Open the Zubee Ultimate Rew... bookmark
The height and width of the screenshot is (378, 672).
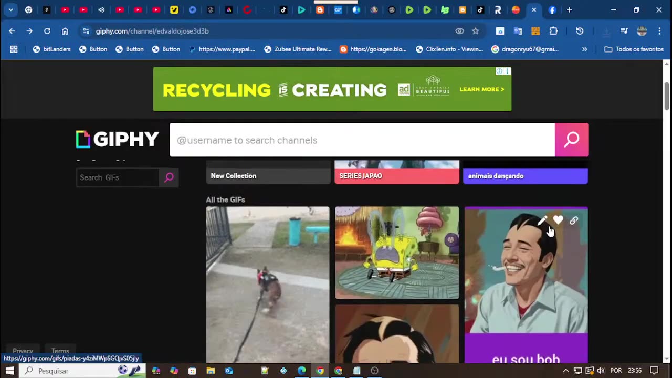coord(298,49)
